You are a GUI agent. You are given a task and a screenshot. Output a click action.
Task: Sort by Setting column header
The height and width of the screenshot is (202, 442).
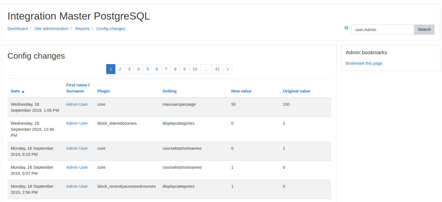point(169,91)
